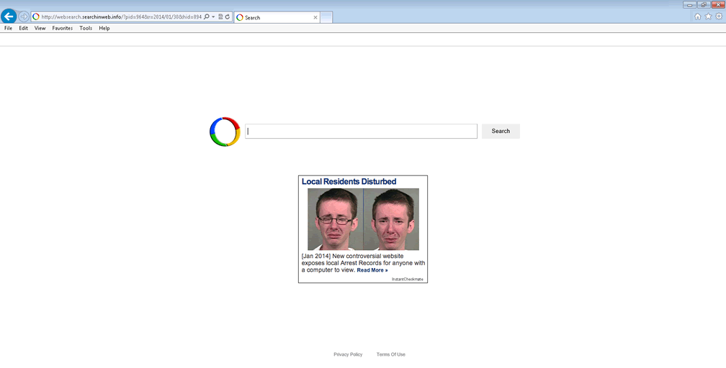Open the Privacy Policy link
This screenshot has height=368, width=726.
[348, 354]
